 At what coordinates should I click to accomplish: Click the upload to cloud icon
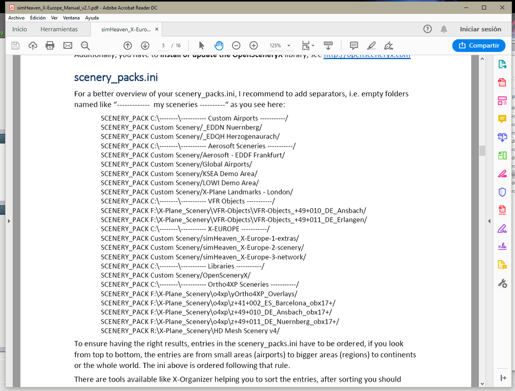(33, 45)
